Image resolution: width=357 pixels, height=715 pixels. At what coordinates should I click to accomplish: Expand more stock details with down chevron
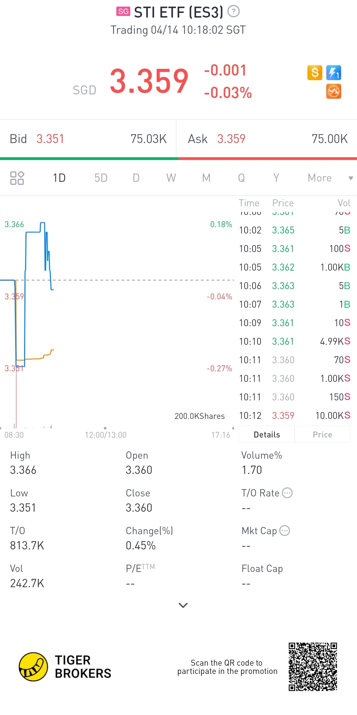pyautogui.click(x=183, y=605)
